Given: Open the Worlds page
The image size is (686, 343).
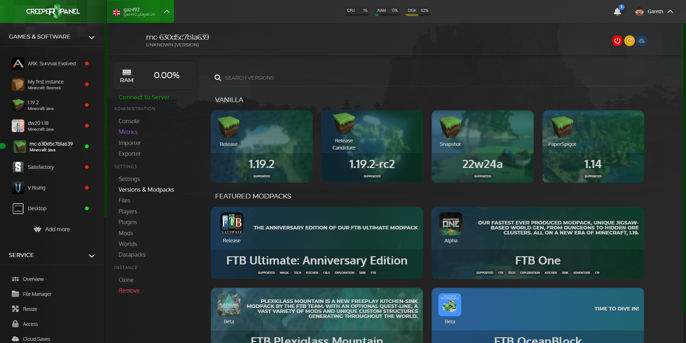Looking at the screenshot, I should [x=128, y=244].
